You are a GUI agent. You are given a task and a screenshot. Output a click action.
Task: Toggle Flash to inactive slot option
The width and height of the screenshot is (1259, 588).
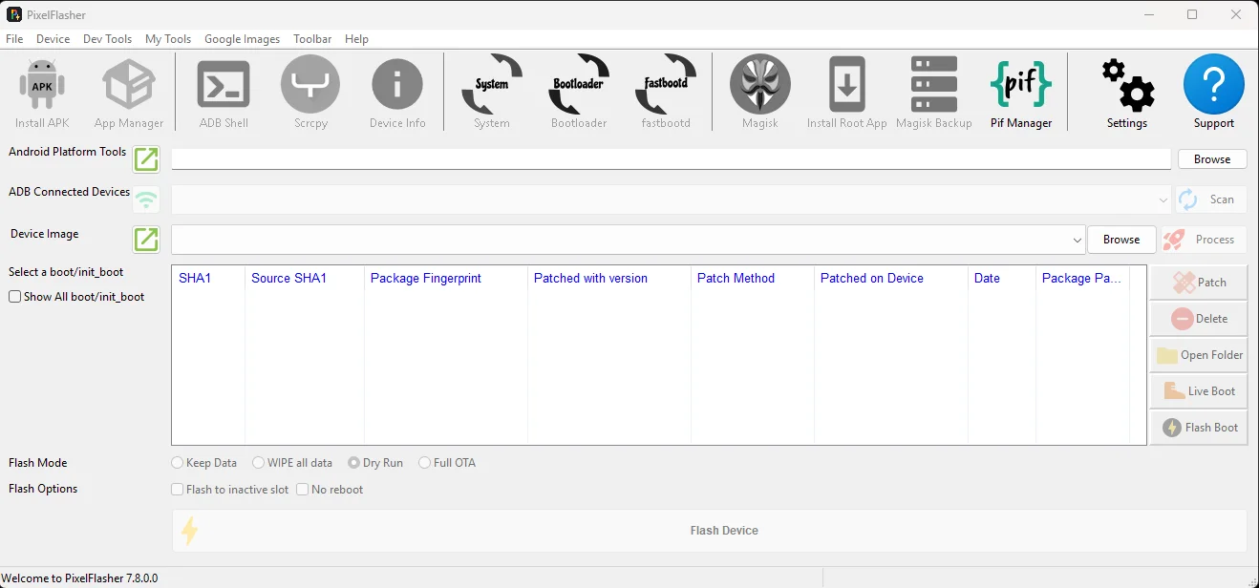tap(177, 490)
